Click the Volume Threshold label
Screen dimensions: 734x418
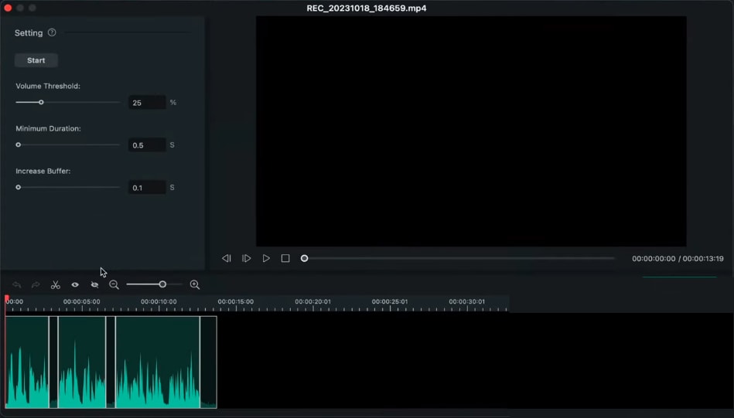pos(48,86)
